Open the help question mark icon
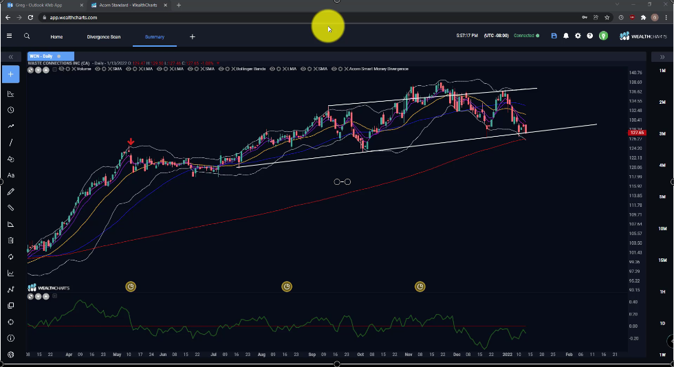 (x=590, y=36)
